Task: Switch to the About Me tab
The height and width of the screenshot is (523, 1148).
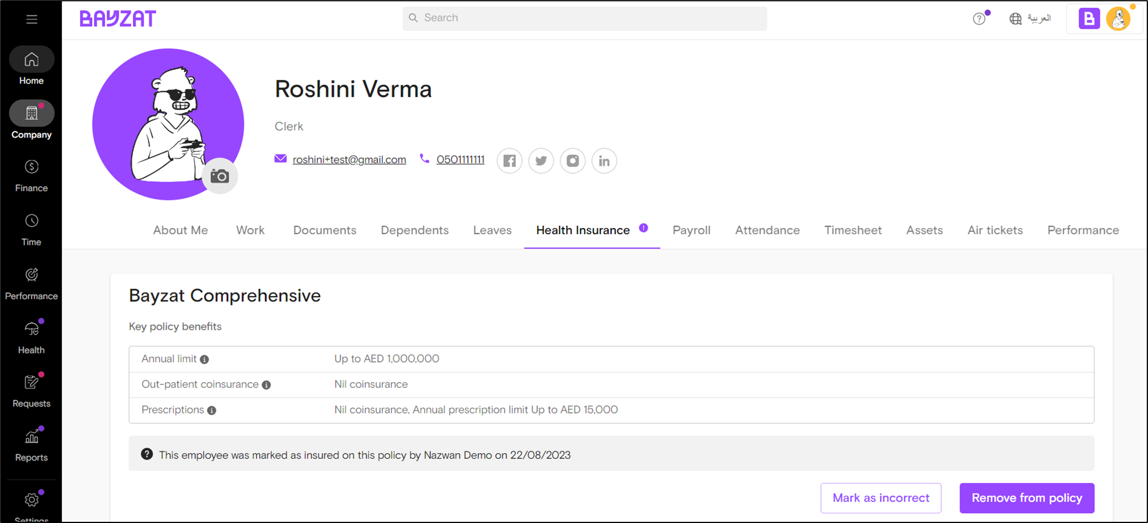Action: tap(180, 230)
